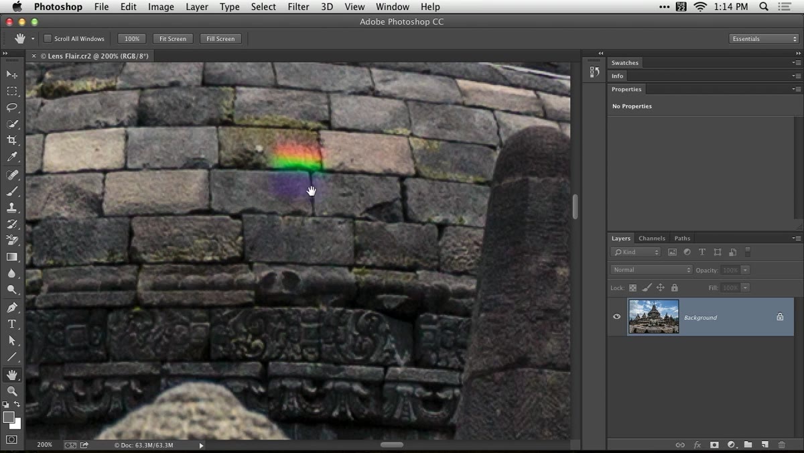Toggle Quick Mask mode
This screenshot has width=804, height=453.
coord(12,440)
